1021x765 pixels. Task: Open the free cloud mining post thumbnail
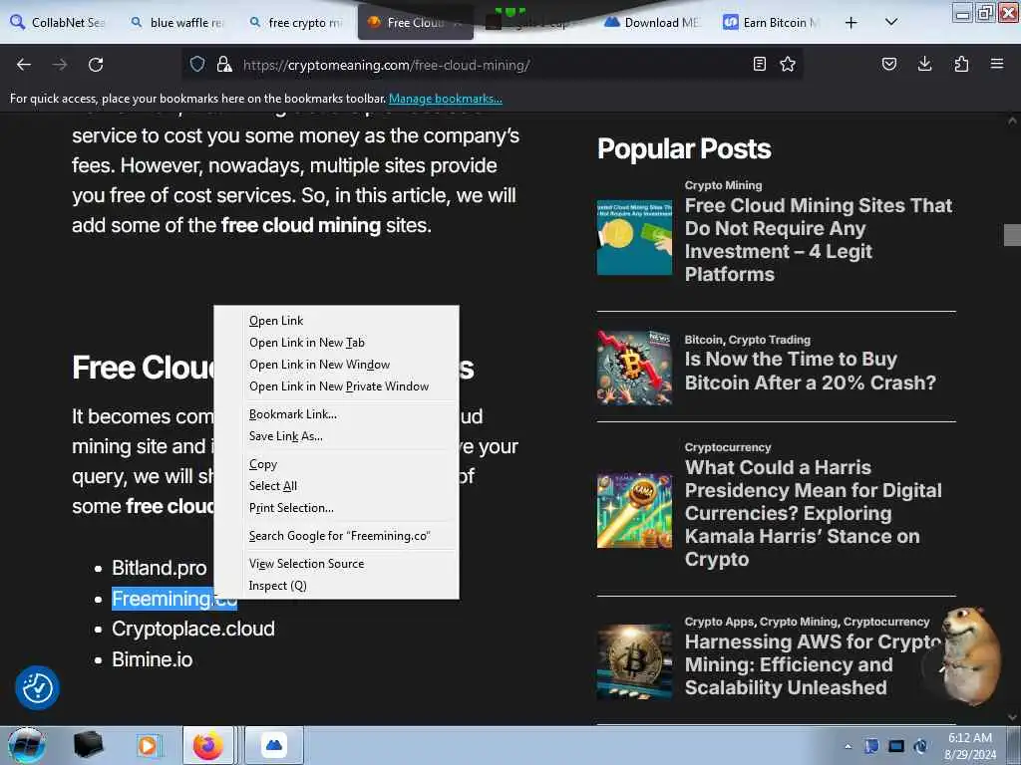[634, 237]
